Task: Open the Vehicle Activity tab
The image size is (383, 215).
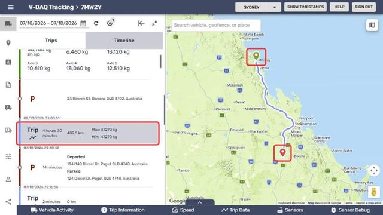Action: coord(52,210)
